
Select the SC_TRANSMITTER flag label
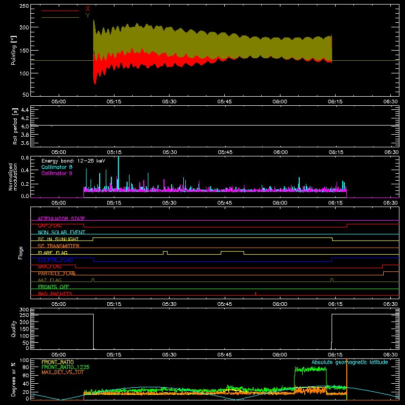coord(58,246)
